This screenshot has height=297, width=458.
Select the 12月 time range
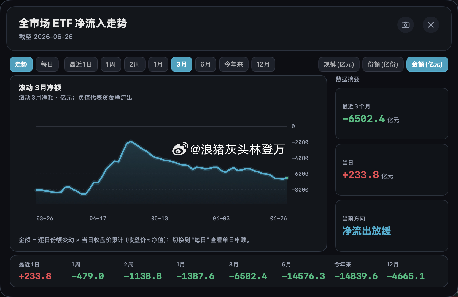[263, 64]
